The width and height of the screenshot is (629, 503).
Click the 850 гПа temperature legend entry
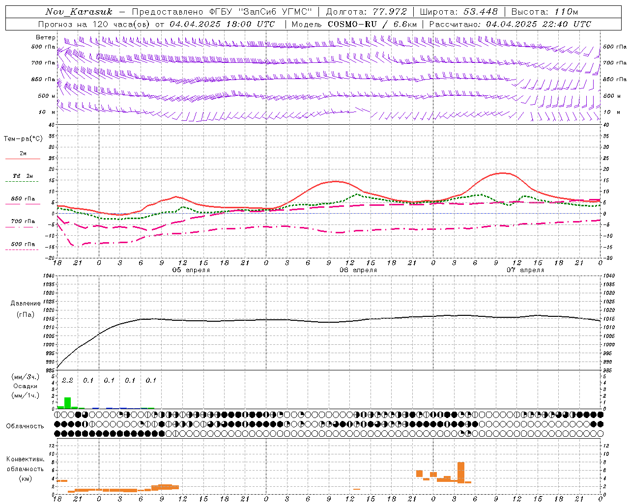click(23, 199)
